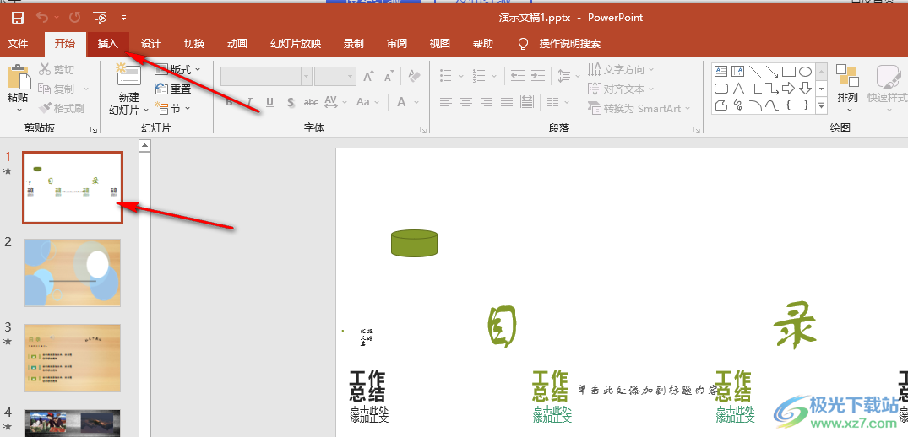
Task: Toggle justify alignment button
Action: [507, 102]
